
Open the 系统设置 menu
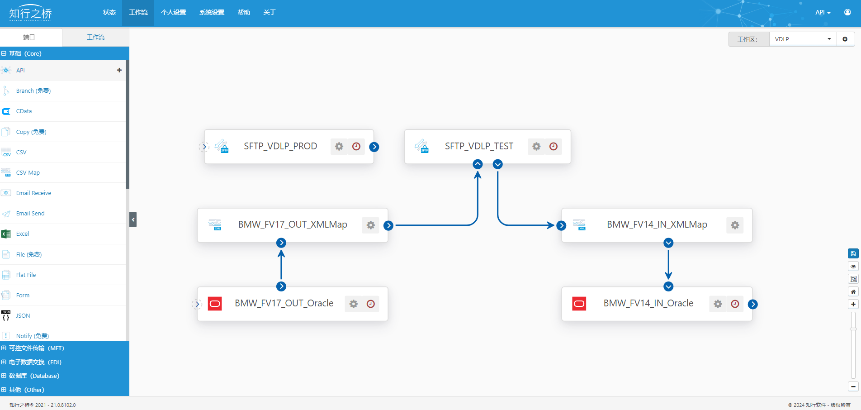click(212, 12)
